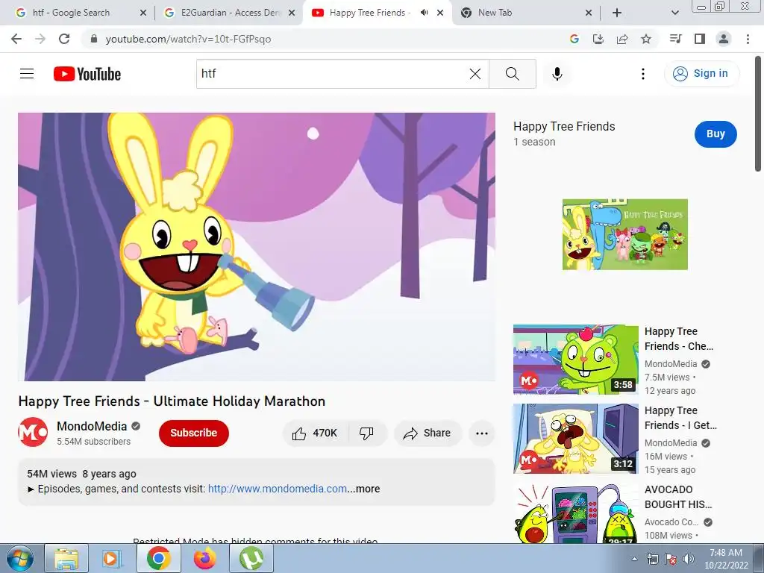Go forward with the browser forward arrow
The height and width of the screenshot is (573, 764).
coord(40,39)
